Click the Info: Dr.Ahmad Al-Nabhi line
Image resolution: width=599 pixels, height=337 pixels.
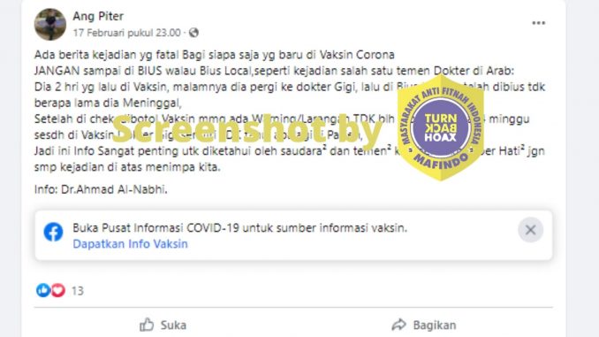click(x=101, y=189)
